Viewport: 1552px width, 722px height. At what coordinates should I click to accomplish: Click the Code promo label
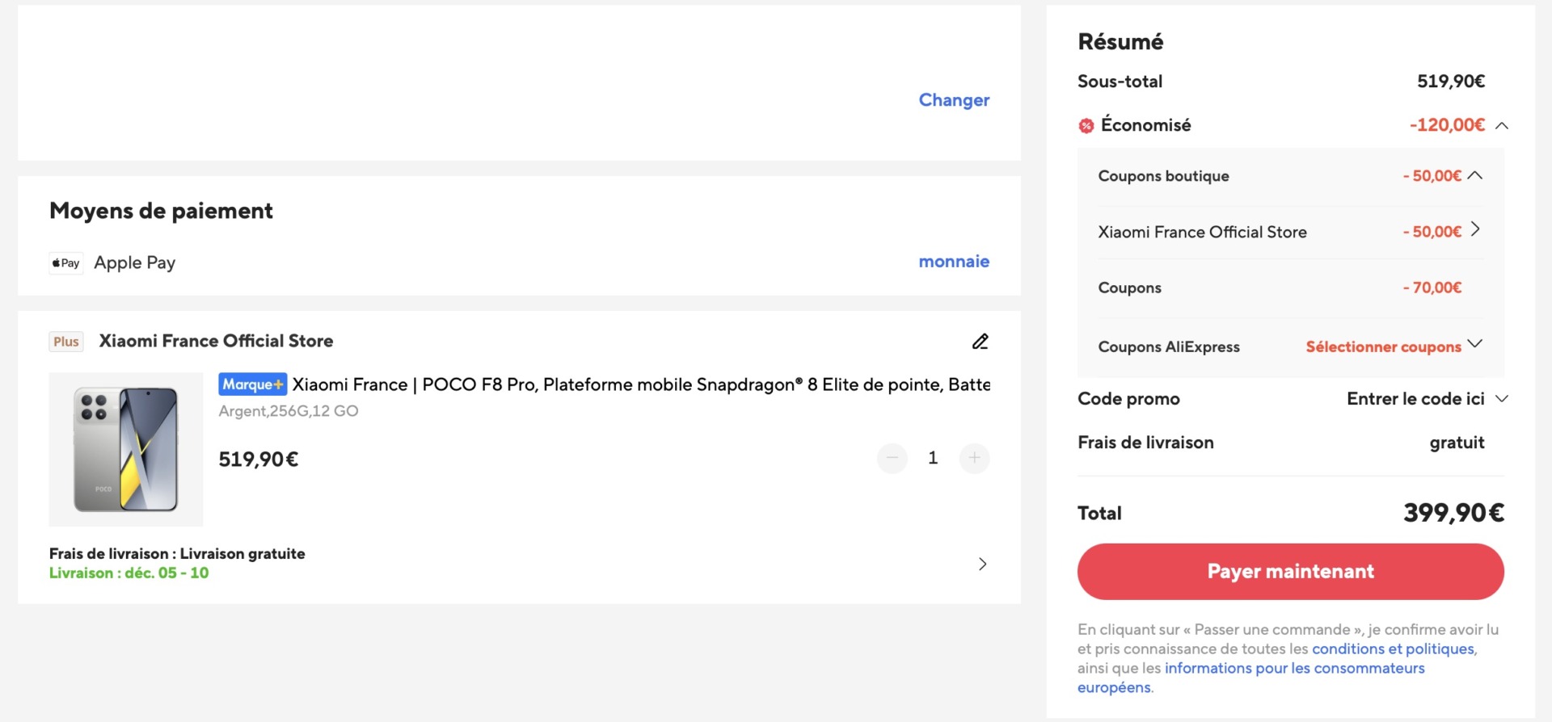[1128, 399]
